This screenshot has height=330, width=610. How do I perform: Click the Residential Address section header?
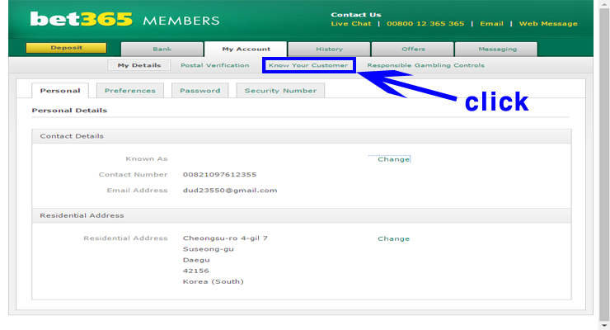coord(302,215)
